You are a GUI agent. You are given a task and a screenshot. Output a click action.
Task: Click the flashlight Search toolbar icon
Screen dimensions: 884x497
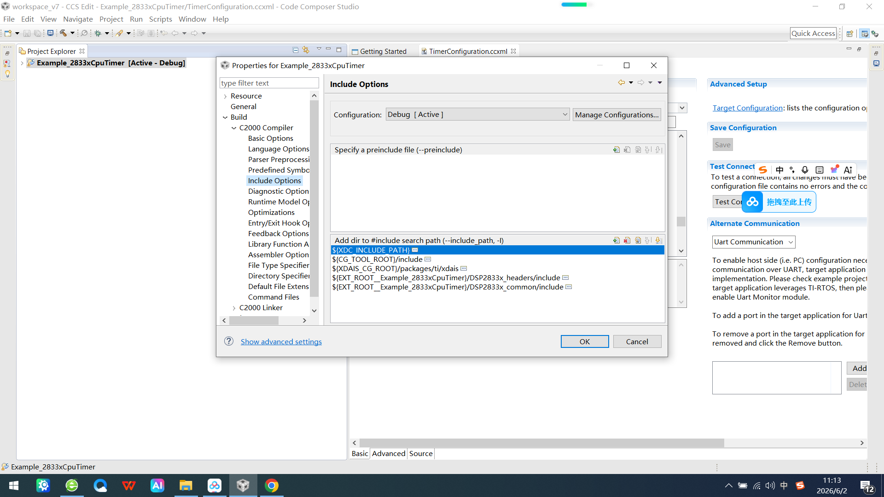[119, 33]
